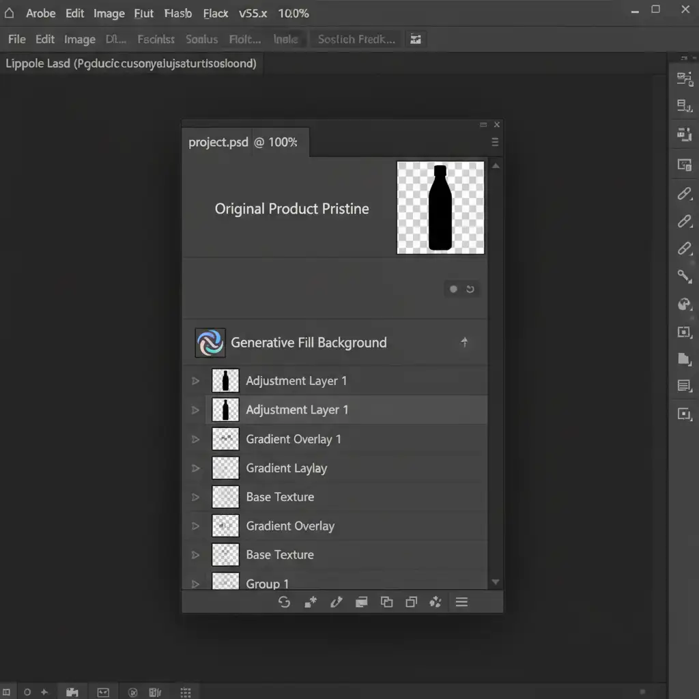Image resolution: width=699 pixels, height=699 pixels.
Task: Click the topmost link icon in right sidebar
Action: [x=684, y=194]
